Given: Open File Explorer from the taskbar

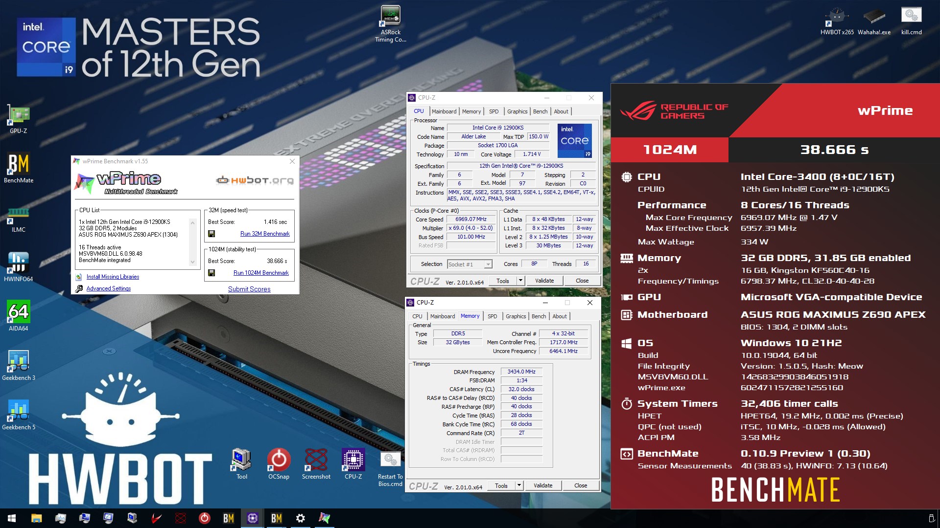Looking at the screenshot, I should [36, 518].
